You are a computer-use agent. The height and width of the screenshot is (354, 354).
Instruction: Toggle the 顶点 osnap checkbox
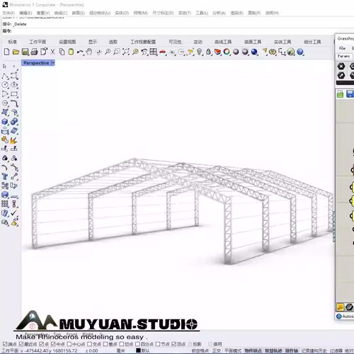click(x=174, y=344)
